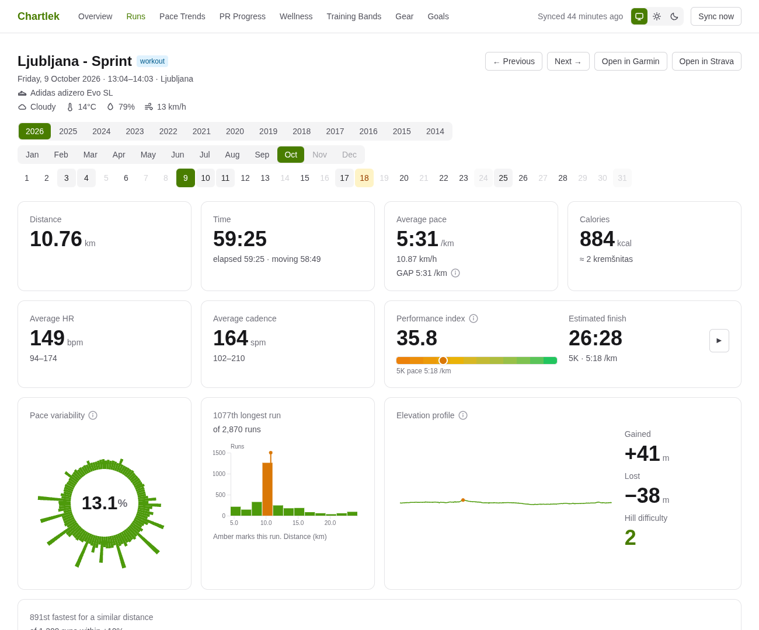
Task: Select day 3 in the calendar
Action: [x=67, y=178]
